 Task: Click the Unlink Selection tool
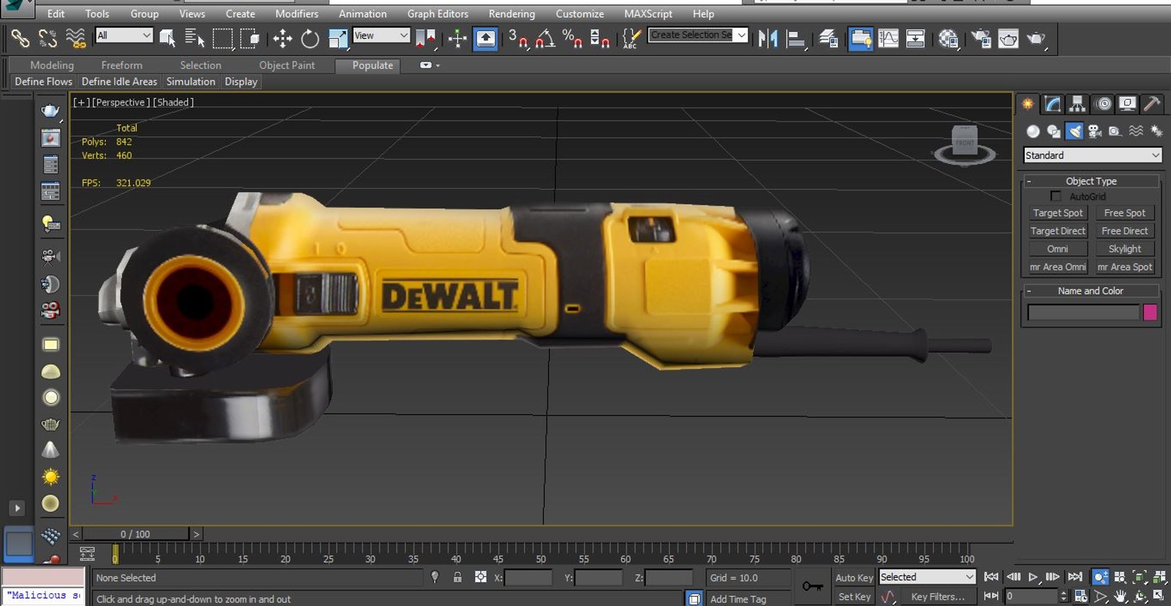point(48,39)
